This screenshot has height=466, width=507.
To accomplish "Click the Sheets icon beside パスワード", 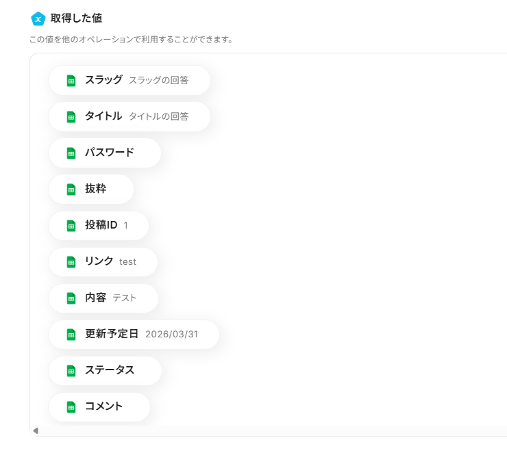I will 71,153.
